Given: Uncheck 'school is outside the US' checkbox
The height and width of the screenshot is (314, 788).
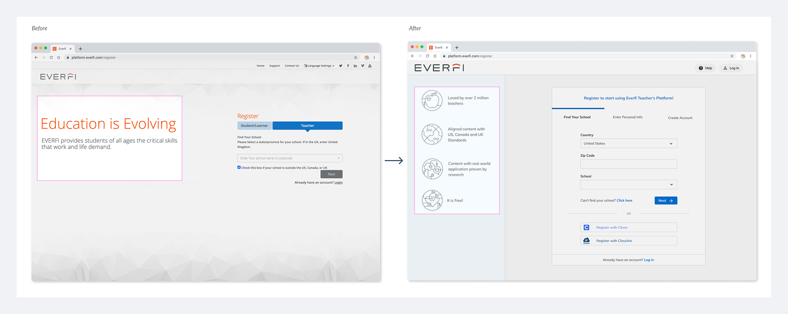Looking at the screenshot, I should 239,167.
